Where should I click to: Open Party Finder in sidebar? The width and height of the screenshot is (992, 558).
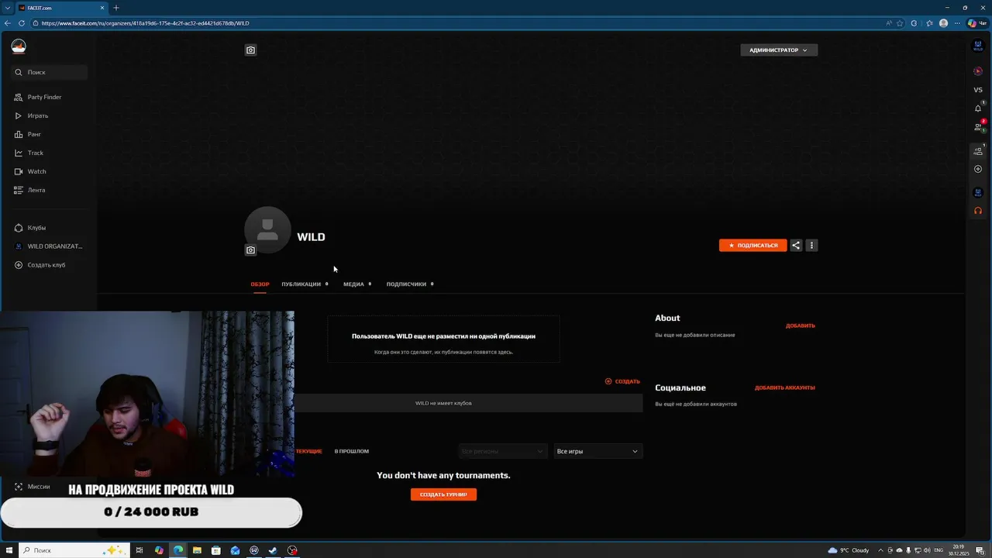pyautogui.click(x=44, y=97)
